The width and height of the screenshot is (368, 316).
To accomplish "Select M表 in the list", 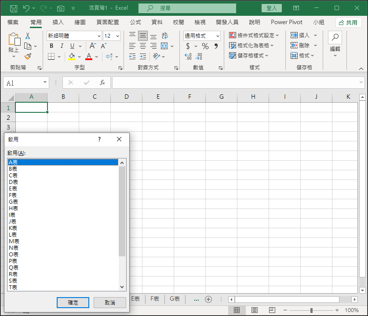I will click(x=63, y=241).
